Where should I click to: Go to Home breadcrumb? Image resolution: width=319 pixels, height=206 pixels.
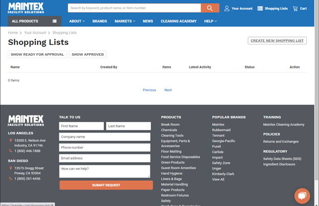[13, 33]
